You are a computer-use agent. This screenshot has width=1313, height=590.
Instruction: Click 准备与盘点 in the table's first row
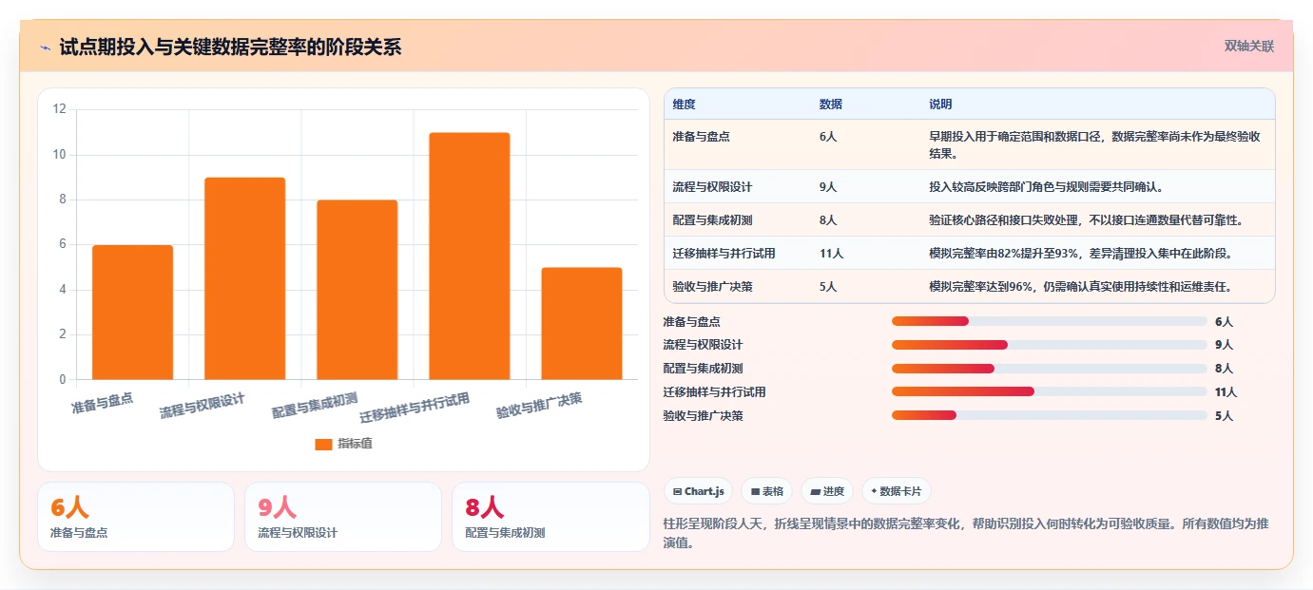[x=701, y=137]
